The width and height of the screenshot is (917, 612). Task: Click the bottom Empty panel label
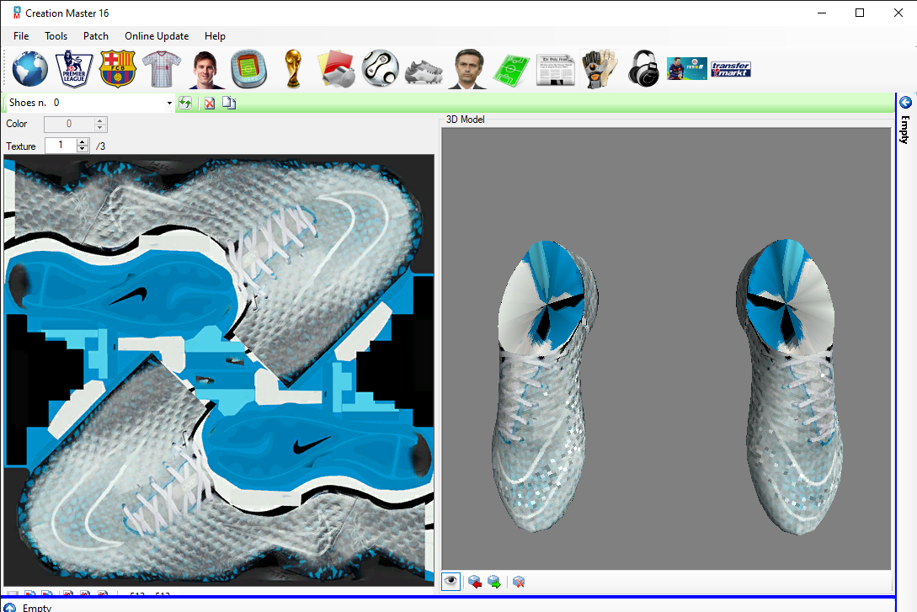37,608
